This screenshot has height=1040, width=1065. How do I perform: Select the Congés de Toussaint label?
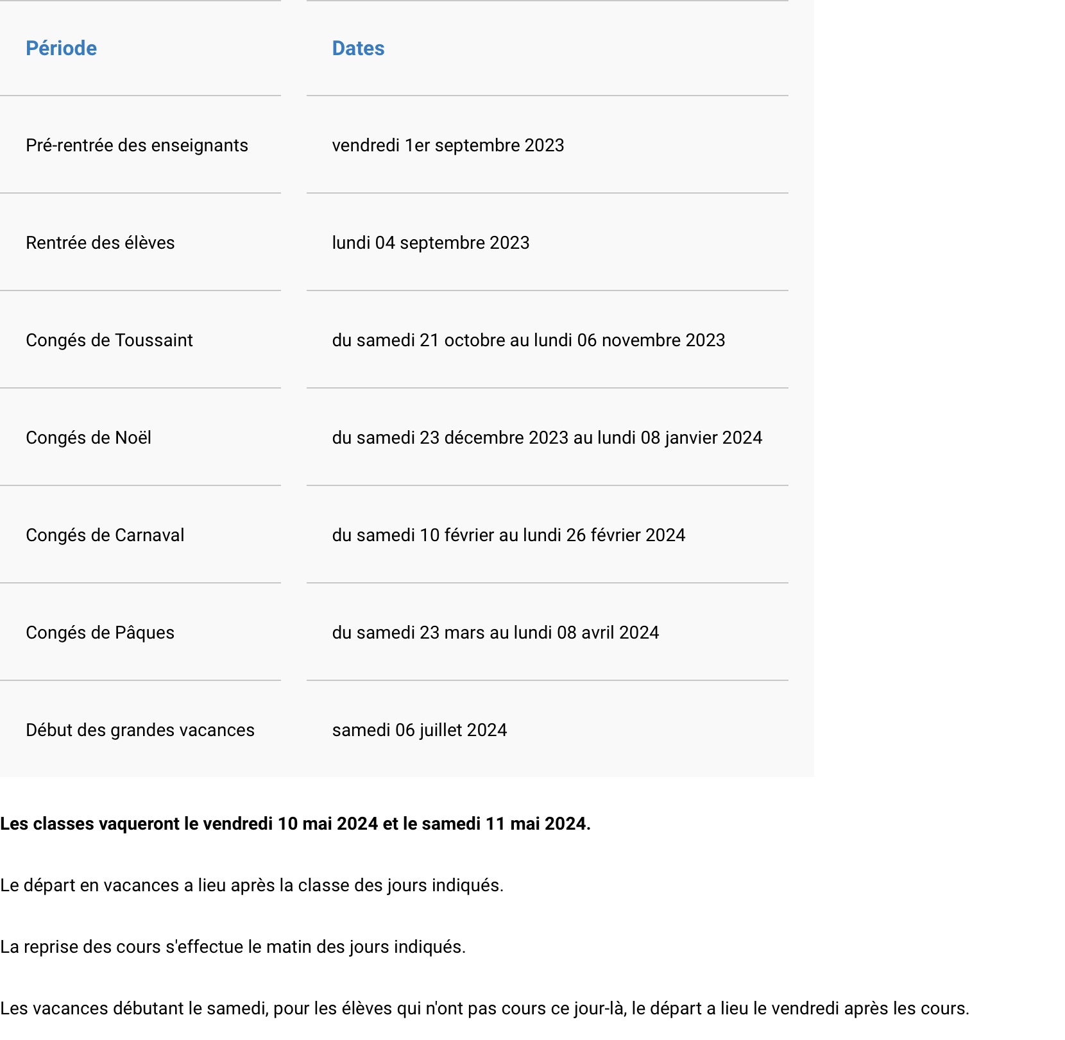(x=109, y=340)
